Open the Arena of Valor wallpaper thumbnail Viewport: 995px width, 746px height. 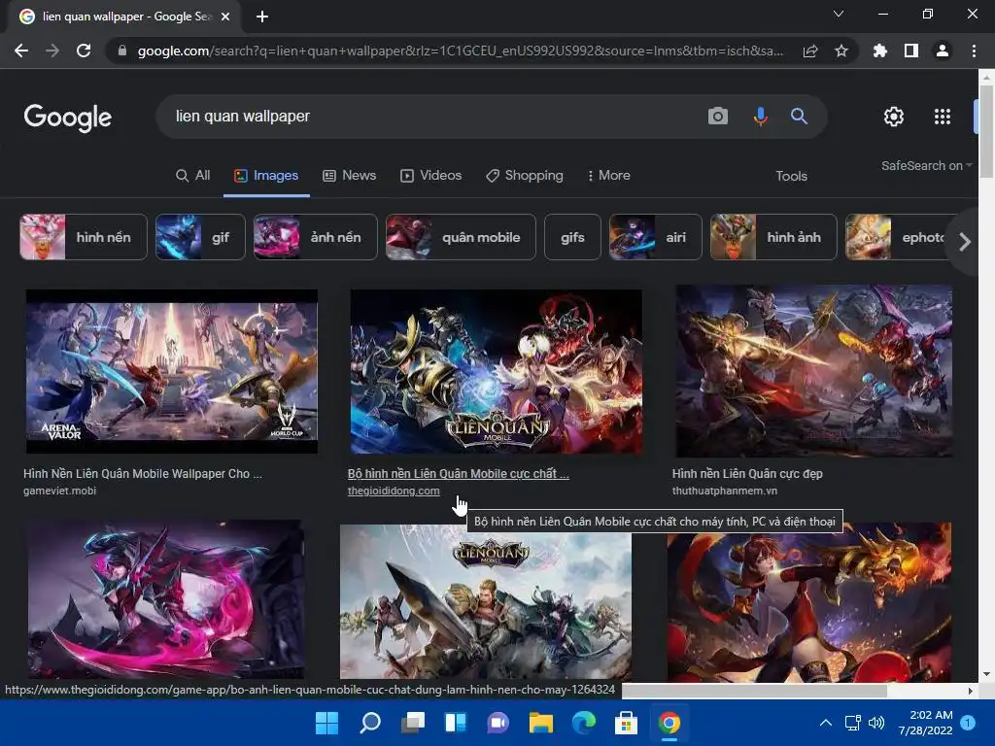(x=171, y=371)
